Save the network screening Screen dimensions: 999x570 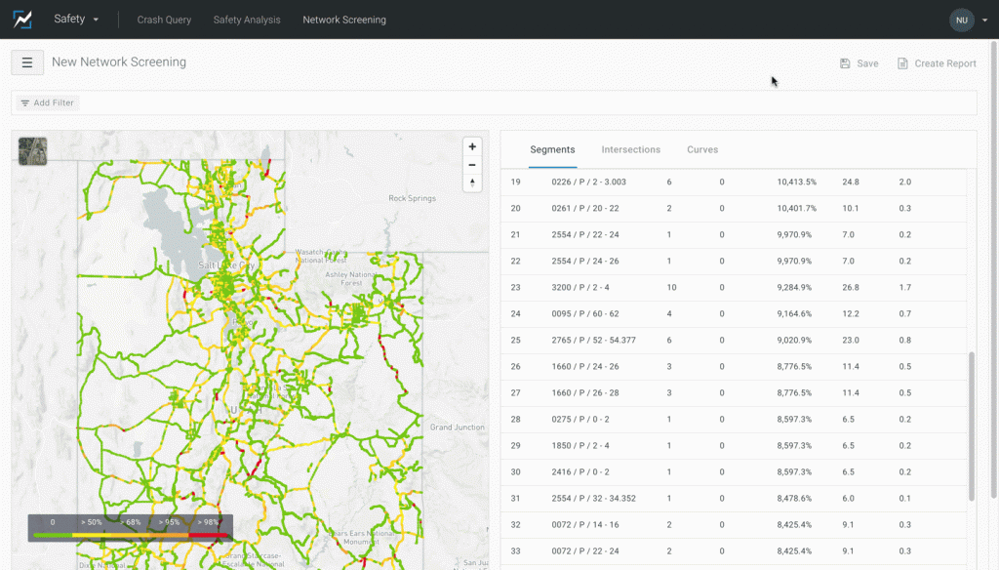click(x=859, y=63)
